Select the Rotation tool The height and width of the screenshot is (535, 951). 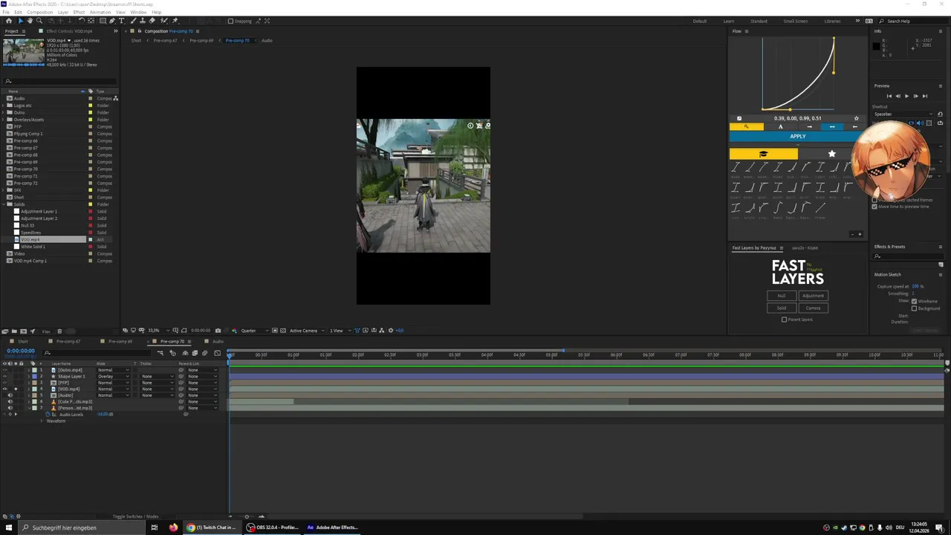pos(81,21)
